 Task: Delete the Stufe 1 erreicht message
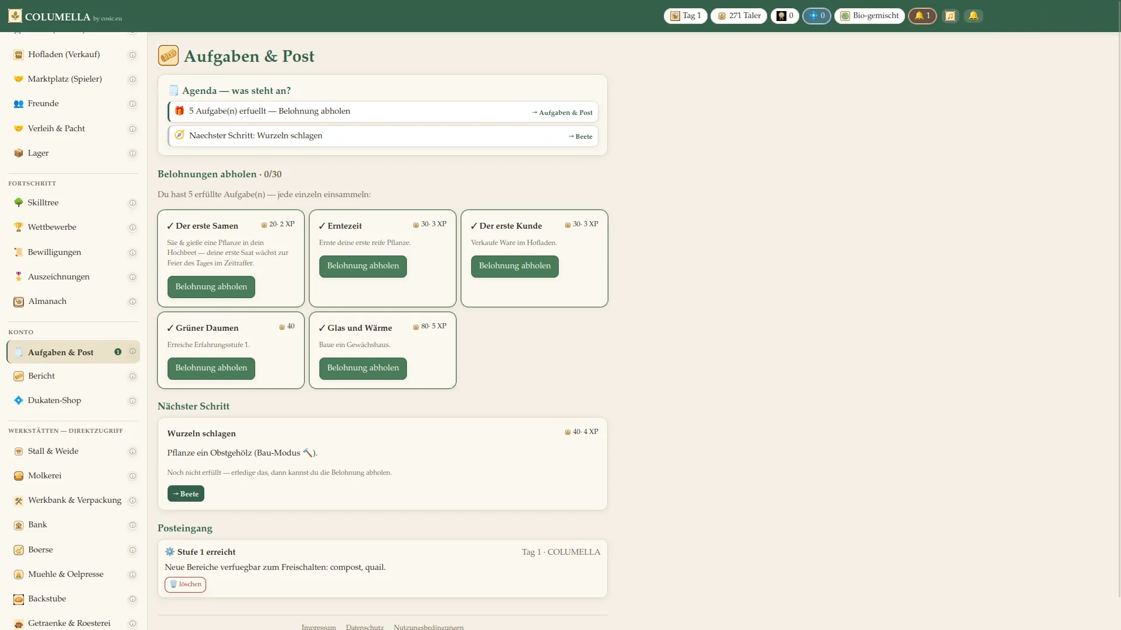pyautogui.click(x=185, y=584)
